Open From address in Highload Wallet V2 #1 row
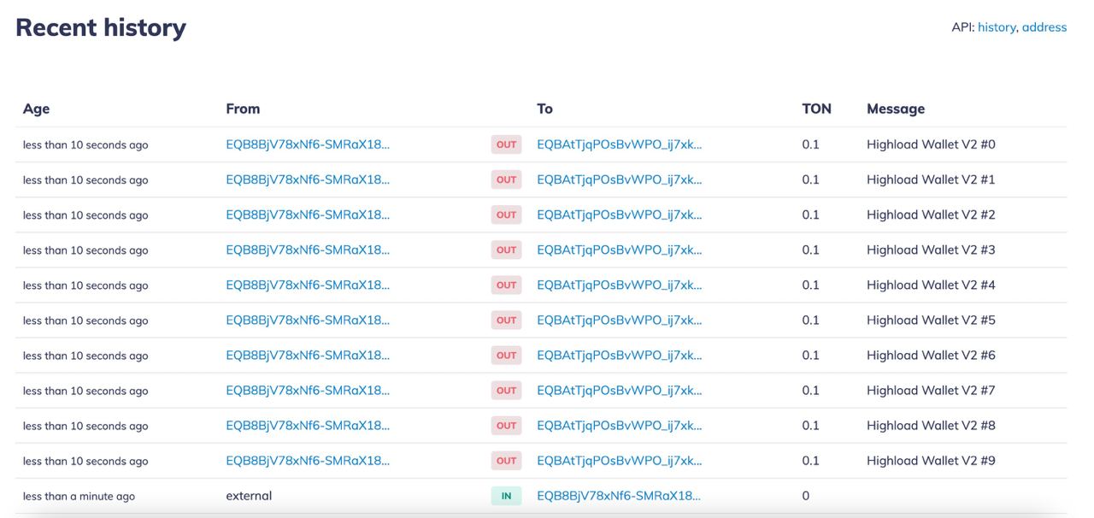This screenshot has height=518, width=1094. click(308, 180)
